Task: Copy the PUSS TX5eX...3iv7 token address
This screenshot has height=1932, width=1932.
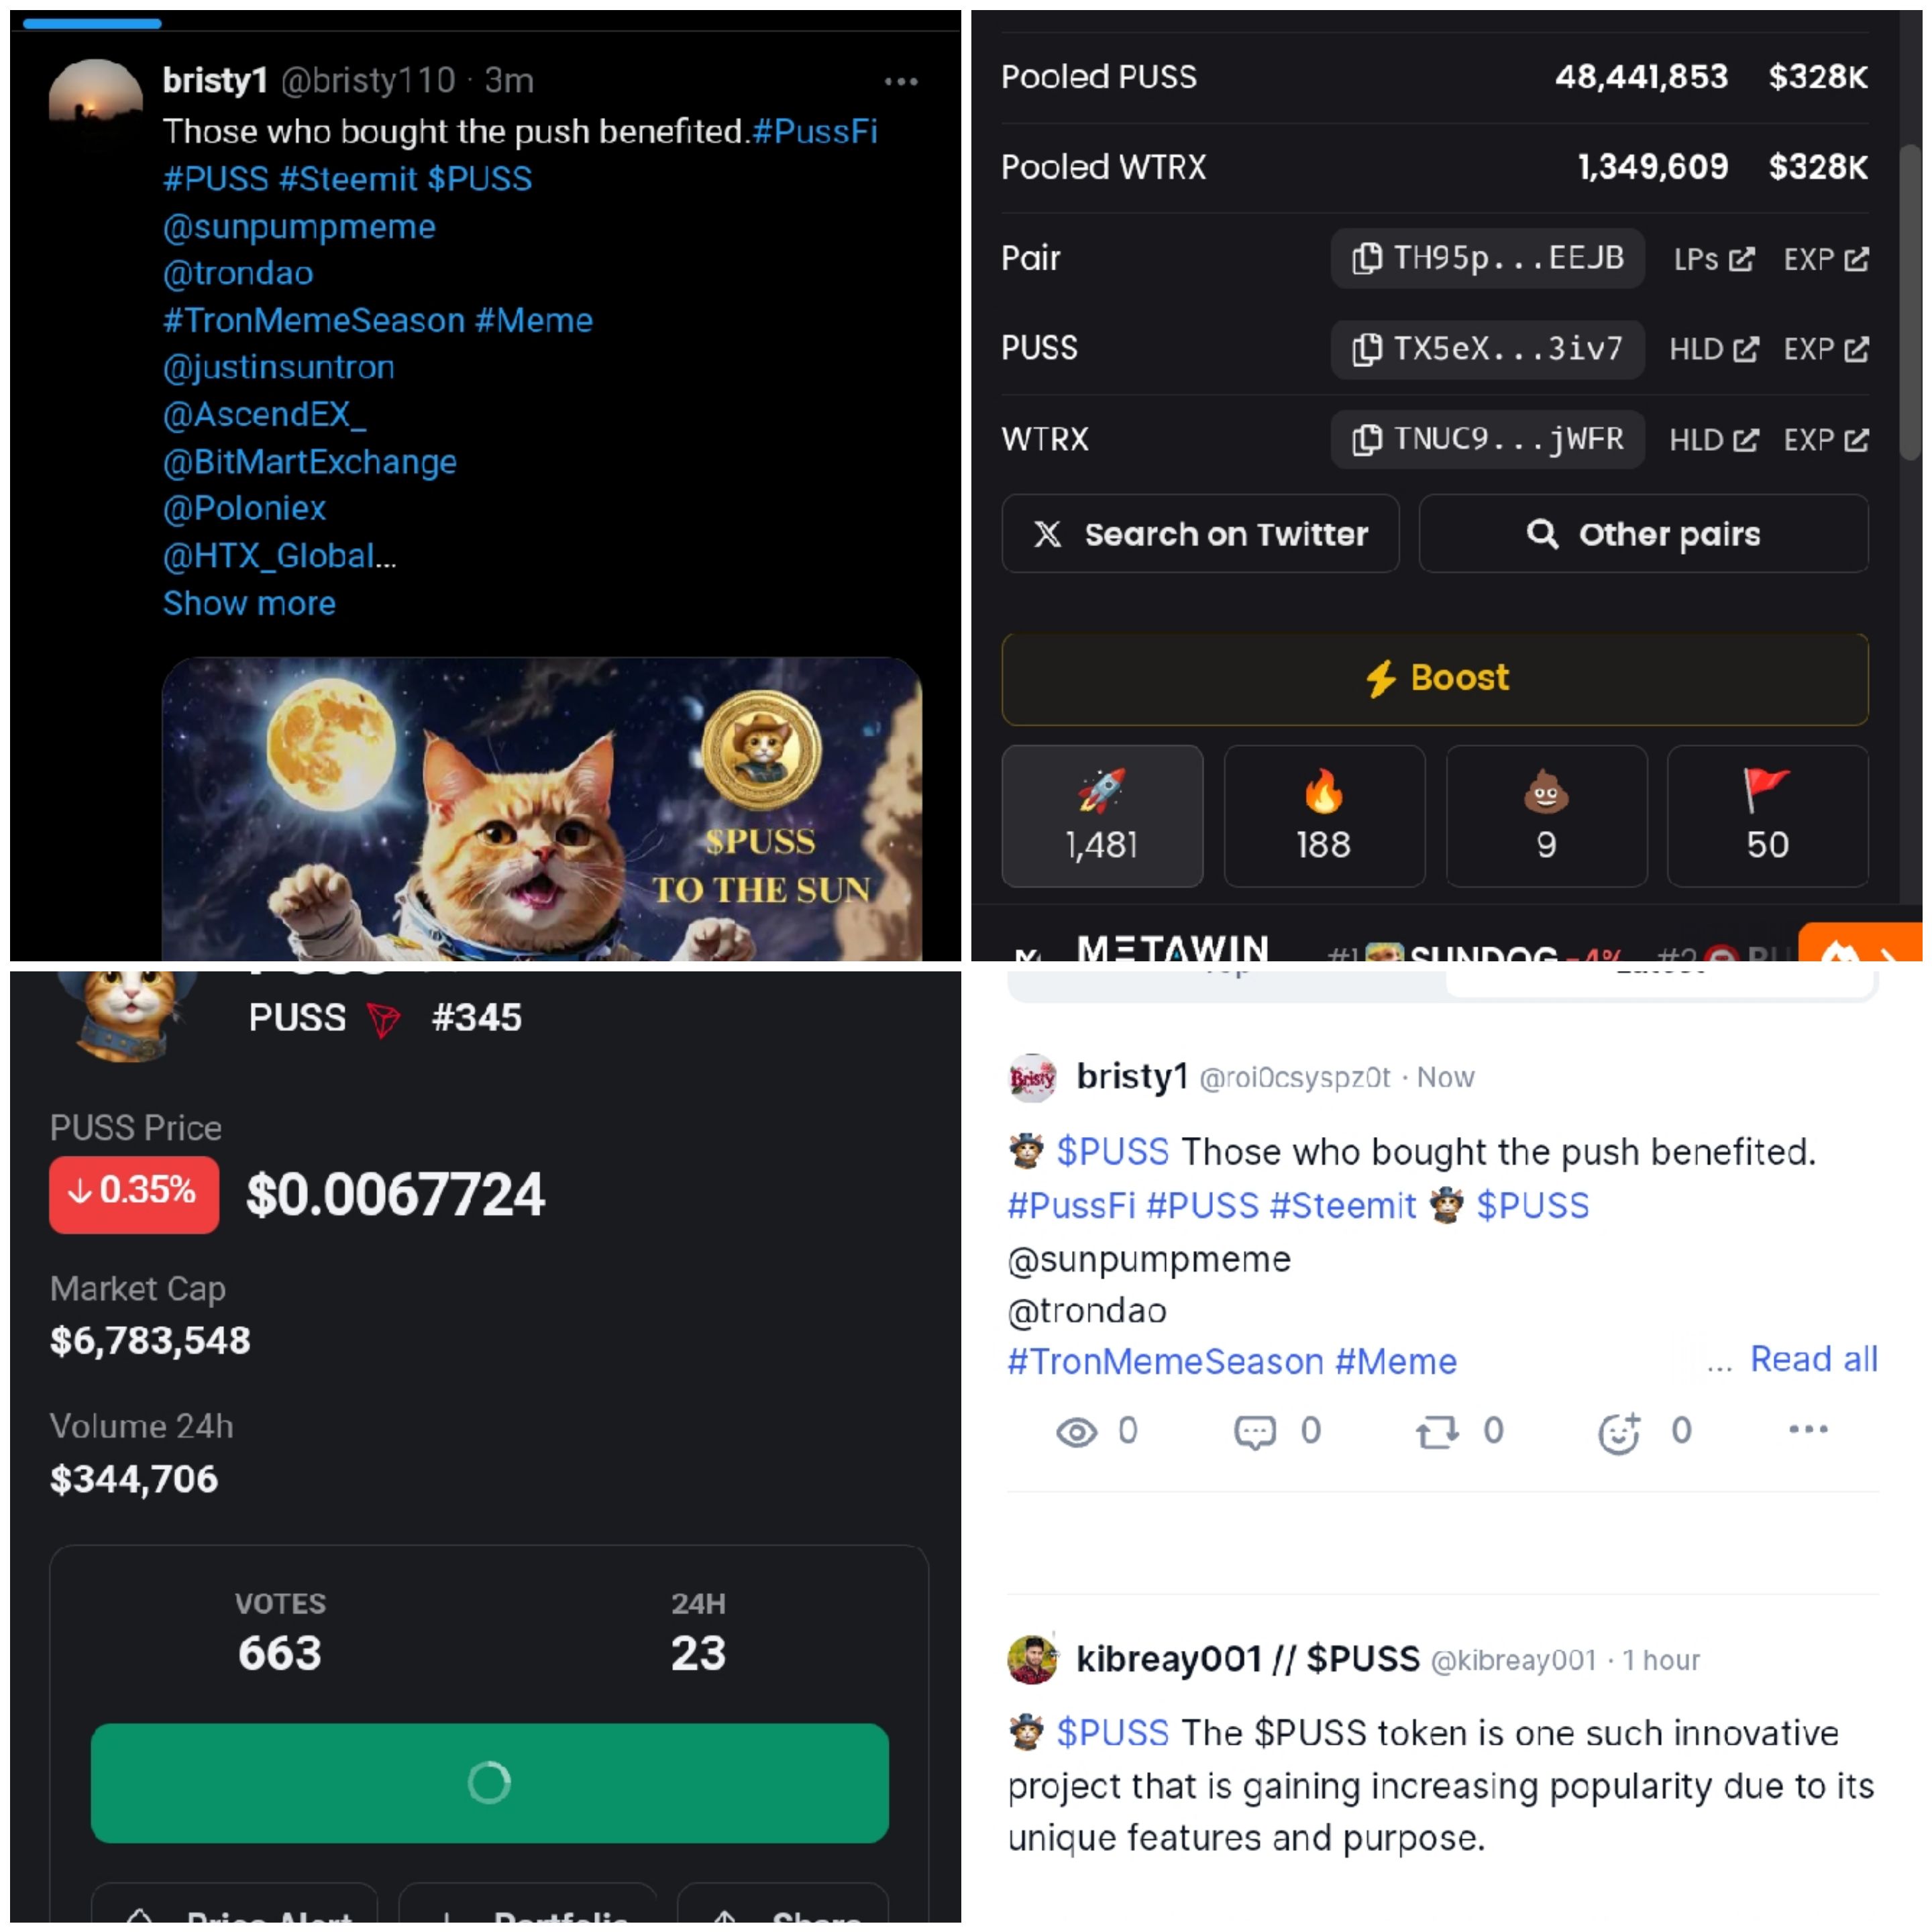Action: coord(1487,349)
